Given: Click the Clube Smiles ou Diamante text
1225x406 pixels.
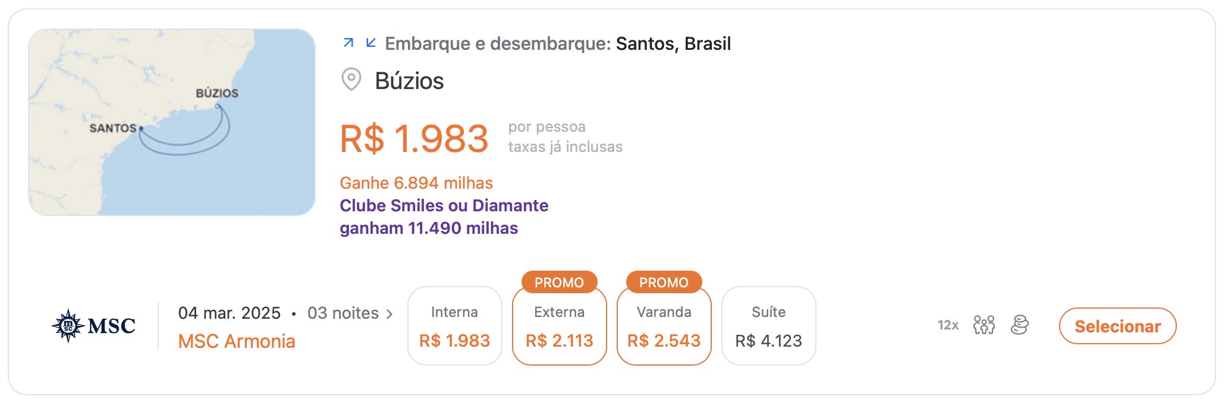Looking at the screenshot, I should click(444, 205).
